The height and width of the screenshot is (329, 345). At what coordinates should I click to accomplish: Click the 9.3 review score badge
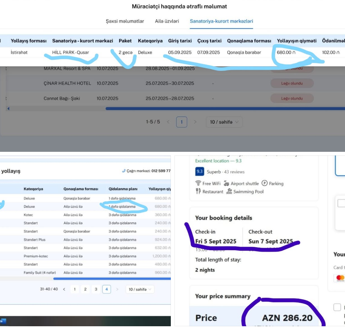[200, 171]
